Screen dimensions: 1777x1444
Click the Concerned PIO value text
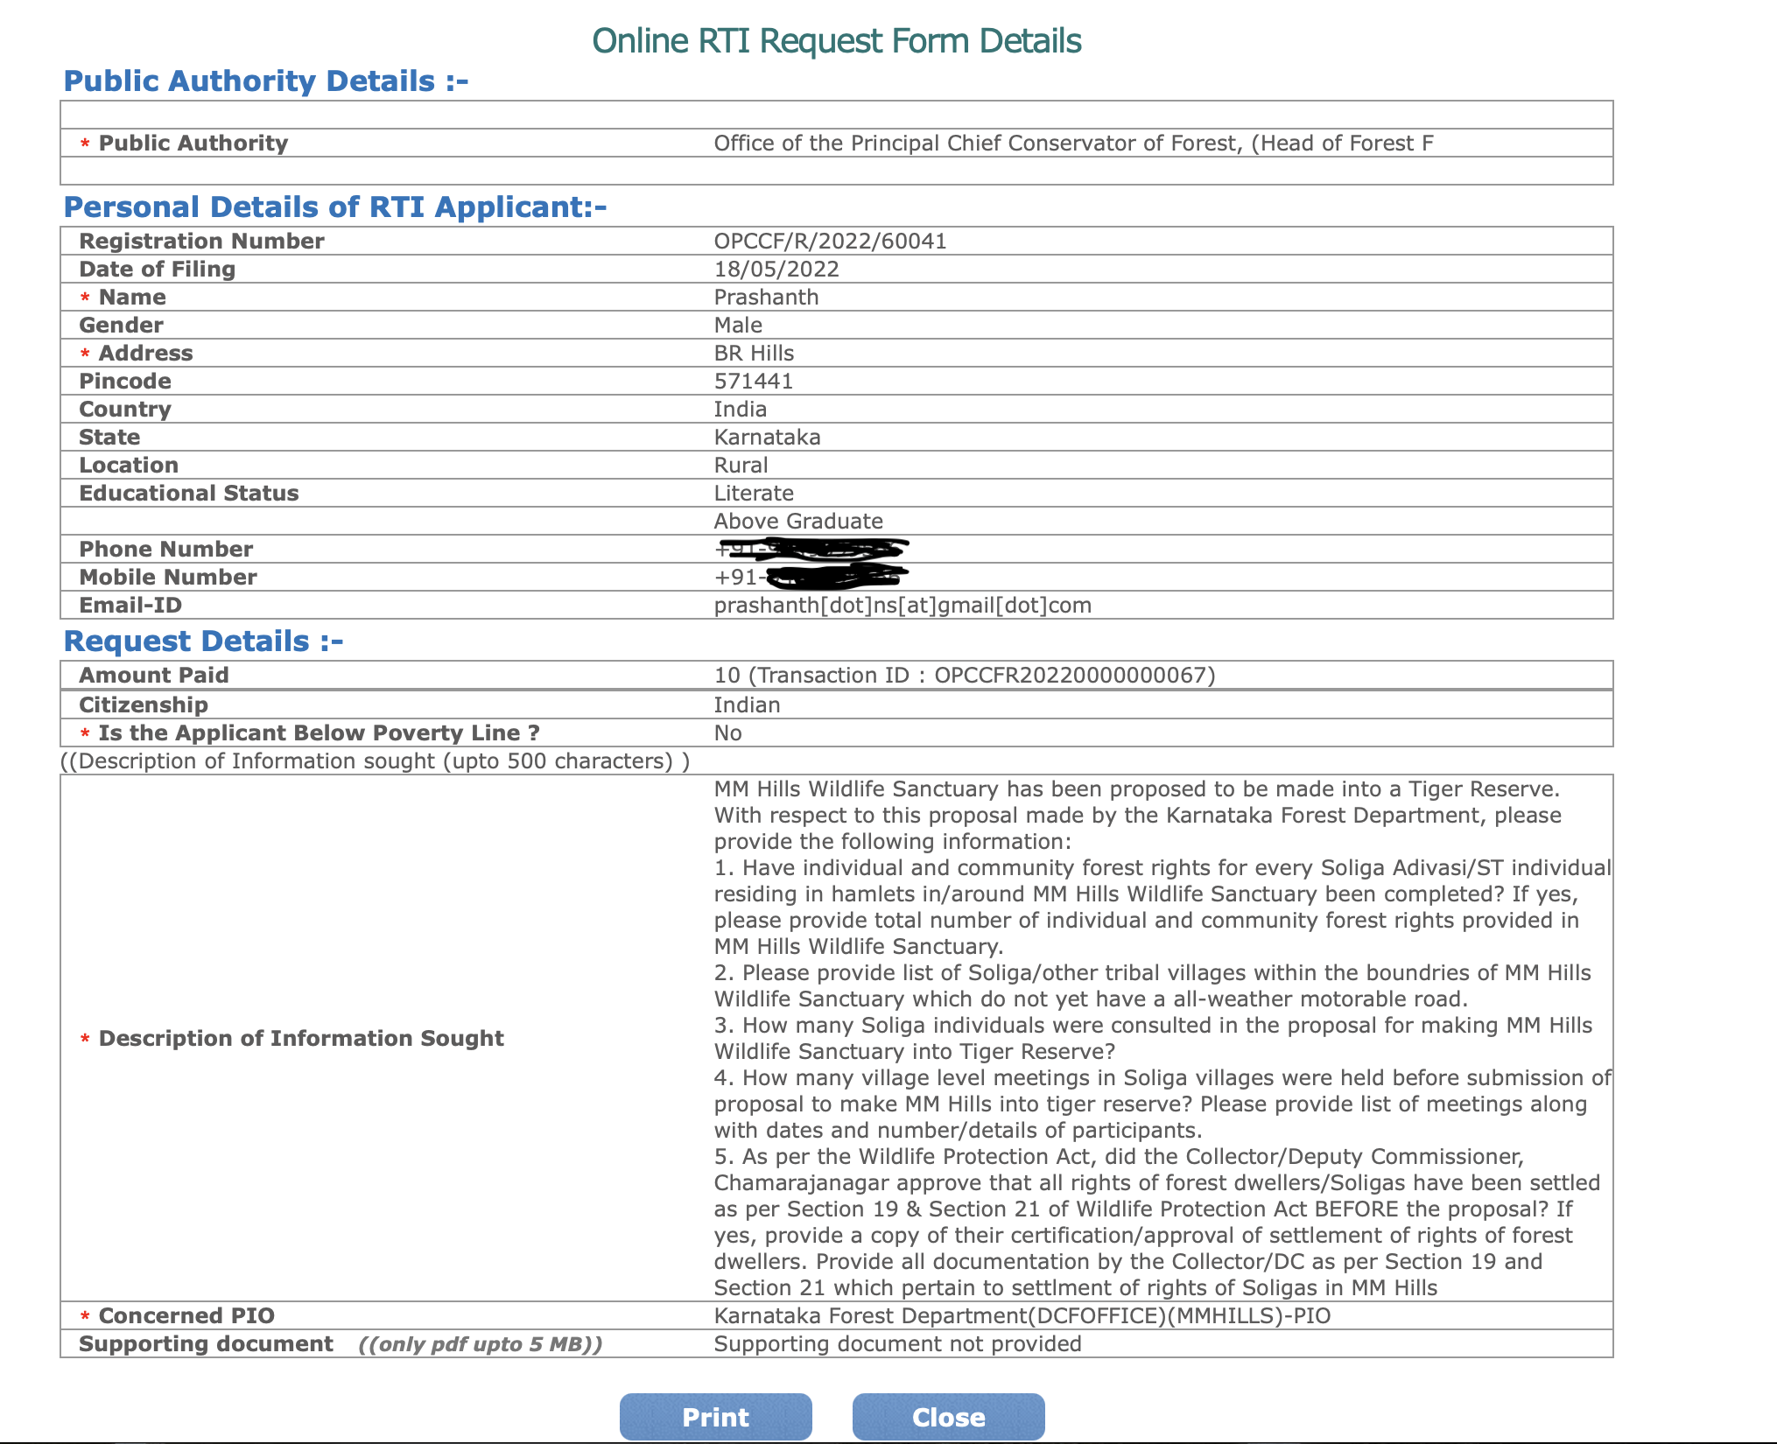(x=1022, y=1316)
